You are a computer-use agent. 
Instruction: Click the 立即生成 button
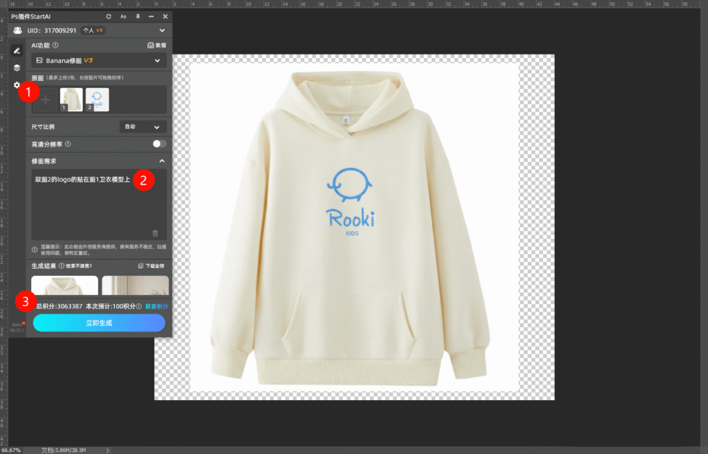pos(99,323)
